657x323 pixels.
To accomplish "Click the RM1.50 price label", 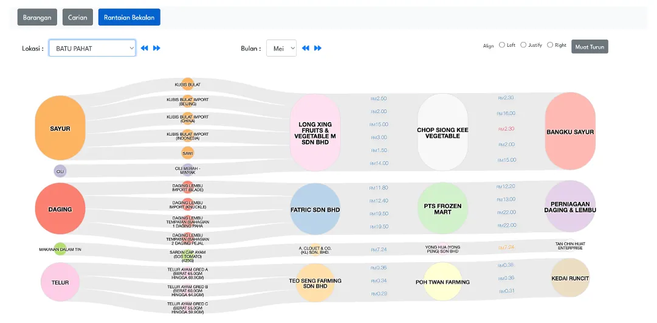I will tap(379, 150).
